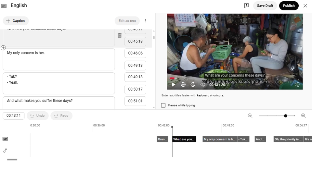Click the 00:36:00 mark on the timeline ruler
Viewport: 312px width, 169px height.
(x=99, y=126)
